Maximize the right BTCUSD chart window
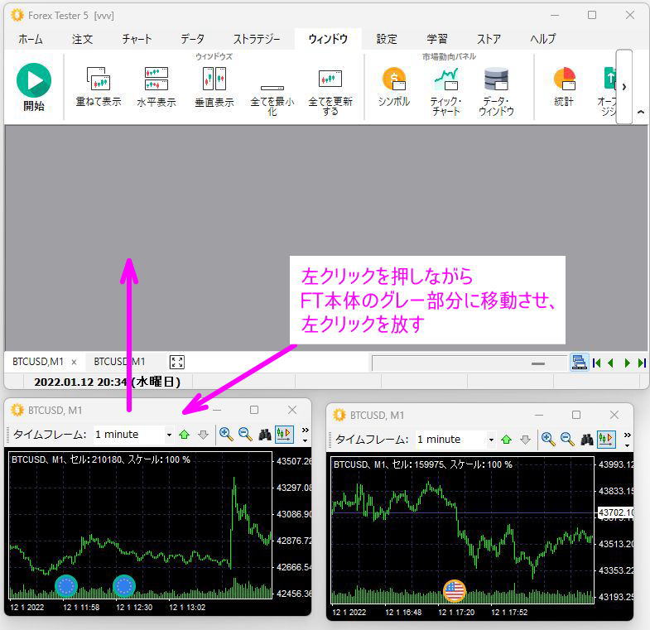Image resolution: width=650 pixels, height=630 pixels. click(x=576, y=415)
